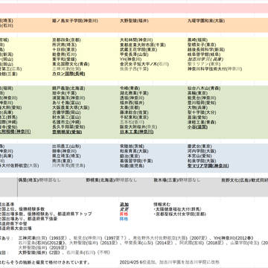
Task: Click the red legend label 昇格
Action: click(x=124, y=214)
